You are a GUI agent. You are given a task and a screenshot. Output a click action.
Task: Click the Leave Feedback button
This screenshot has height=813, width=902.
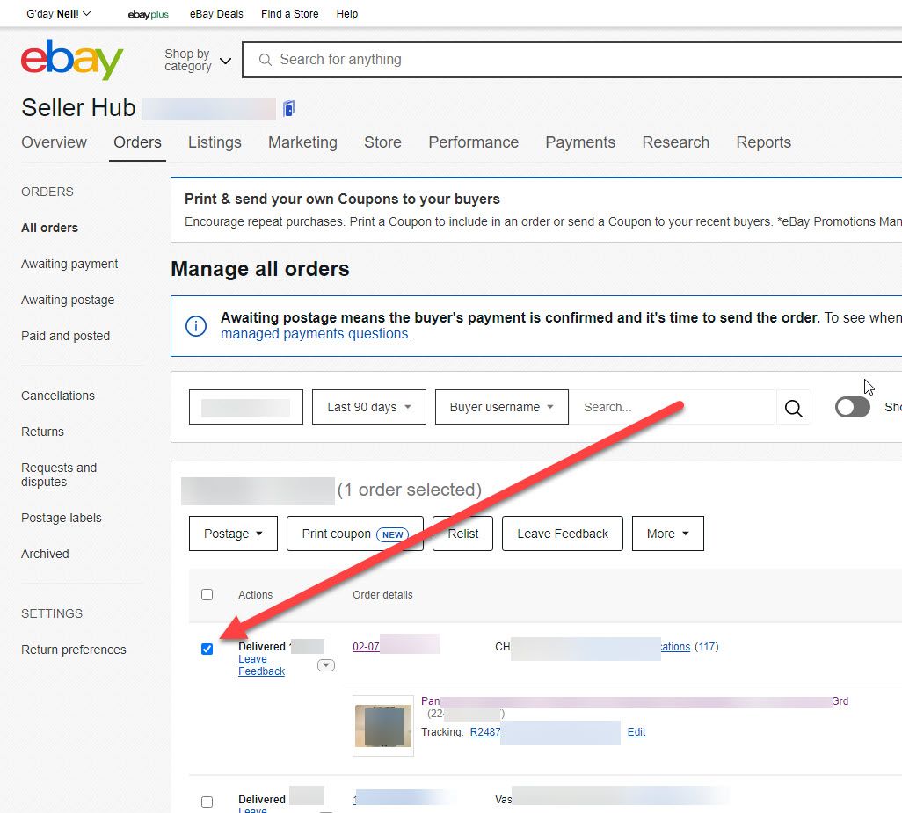click(562, 534)
